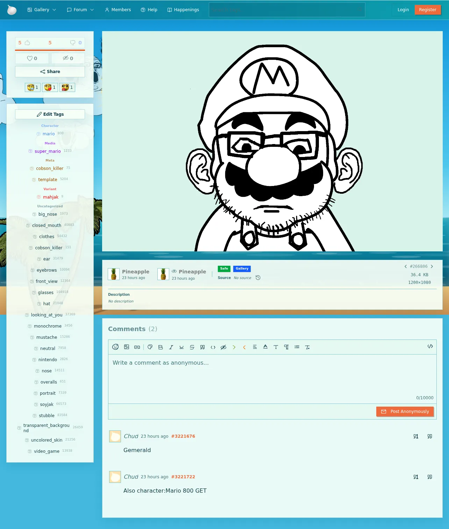Insert a list from the editor toolbar
This screenshot has width=449, height=529.
(297, 347)
